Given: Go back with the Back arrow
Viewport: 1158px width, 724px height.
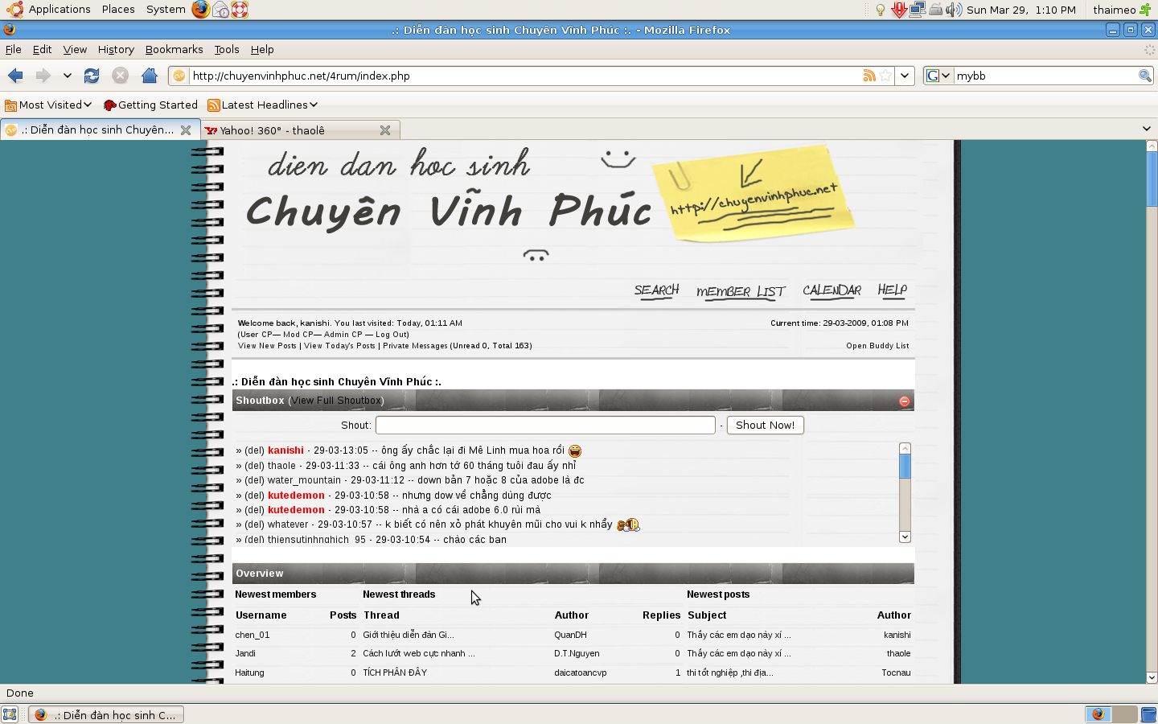Looking at the screenshot, I should pyautogui.click(x=15, y=76).
